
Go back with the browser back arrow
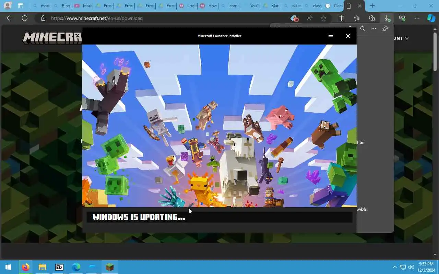point(10,18)
